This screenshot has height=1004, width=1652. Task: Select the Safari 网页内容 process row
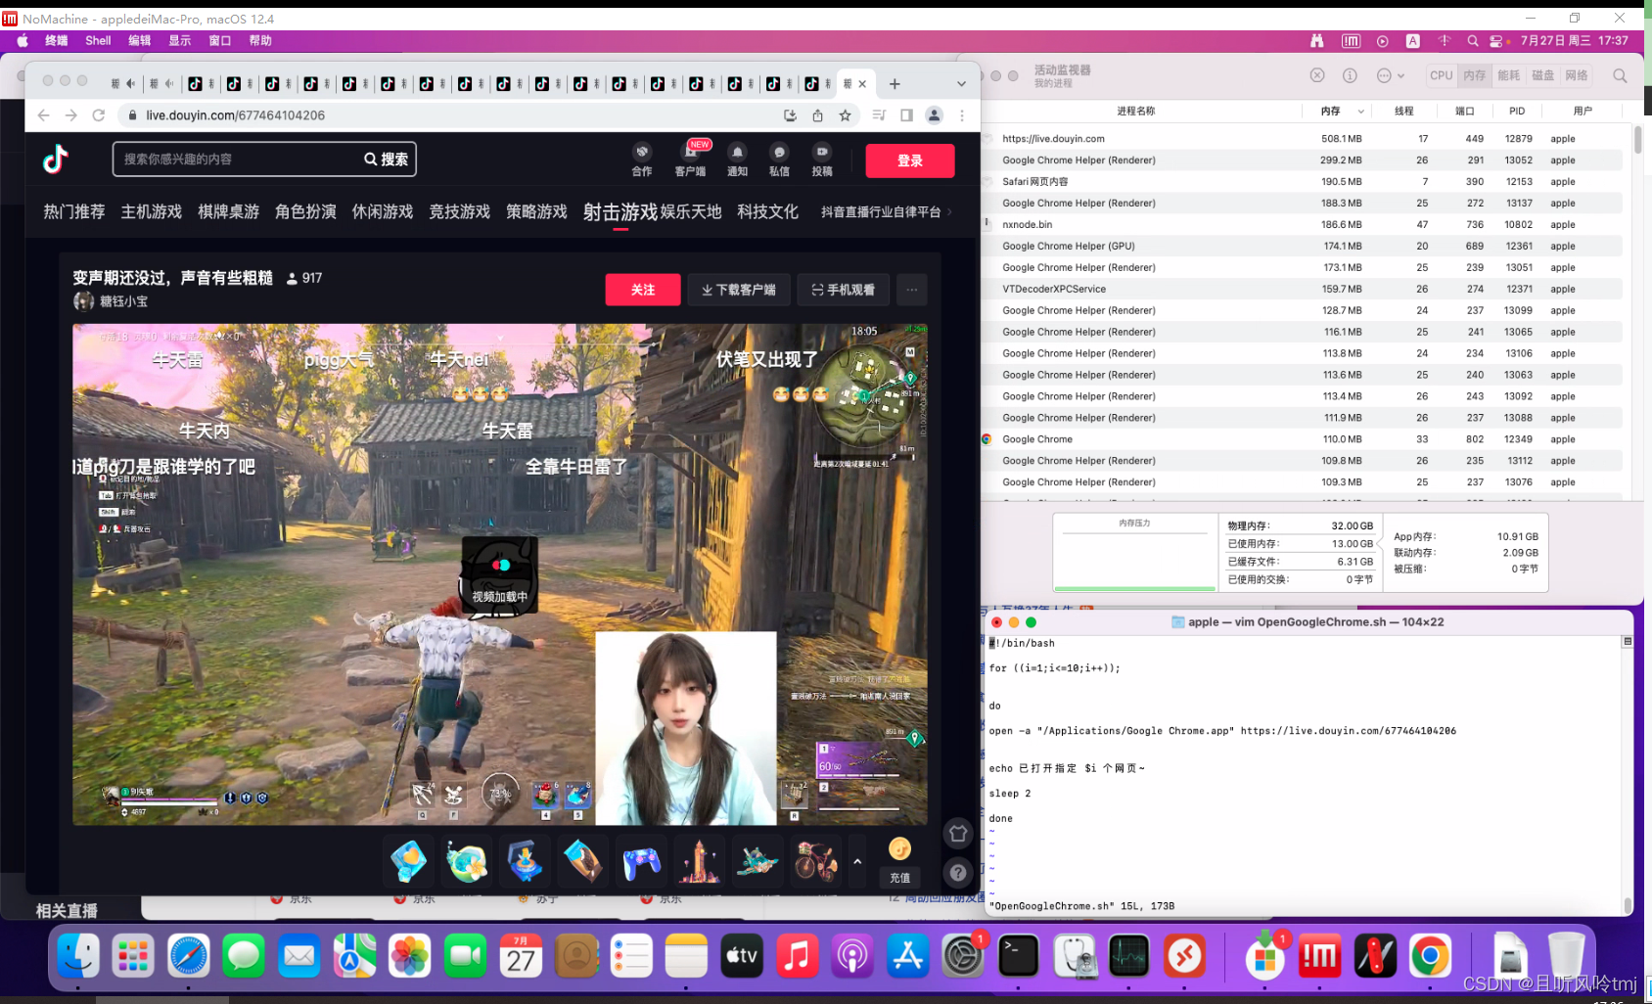coord(1302,181)
